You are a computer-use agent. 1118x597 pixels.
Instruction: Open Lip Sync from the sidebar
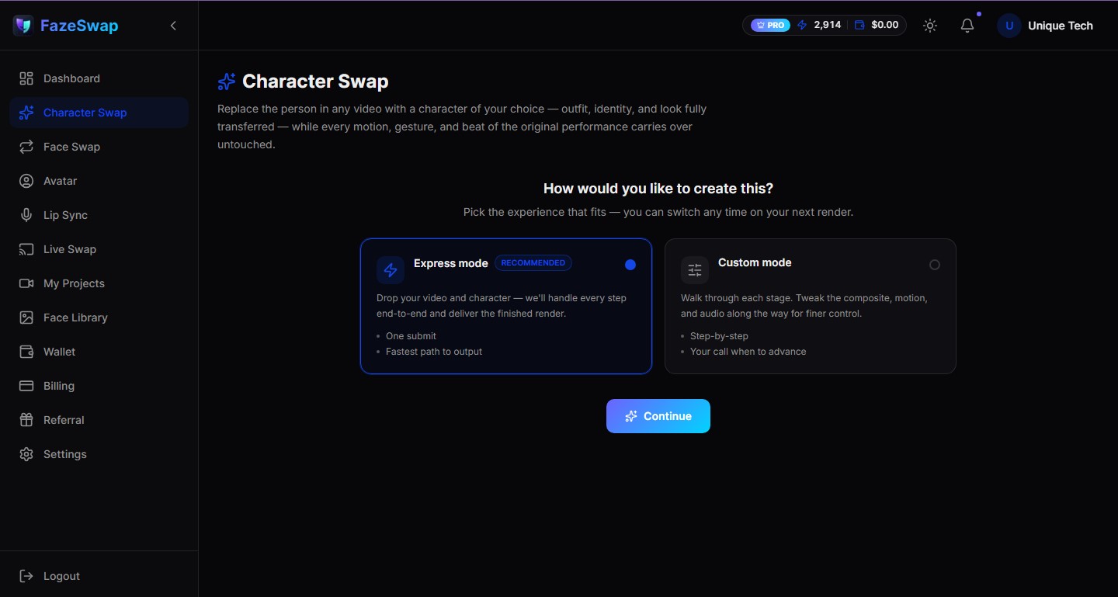pos(65,215)
